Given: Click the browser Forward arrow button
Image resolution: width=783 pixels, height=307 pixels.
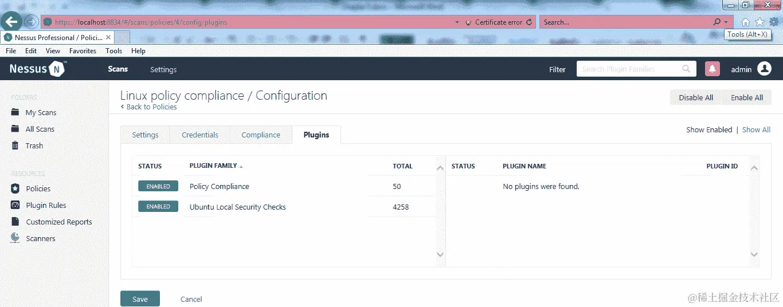Looking at the screenshot, I should coord(32,22).
